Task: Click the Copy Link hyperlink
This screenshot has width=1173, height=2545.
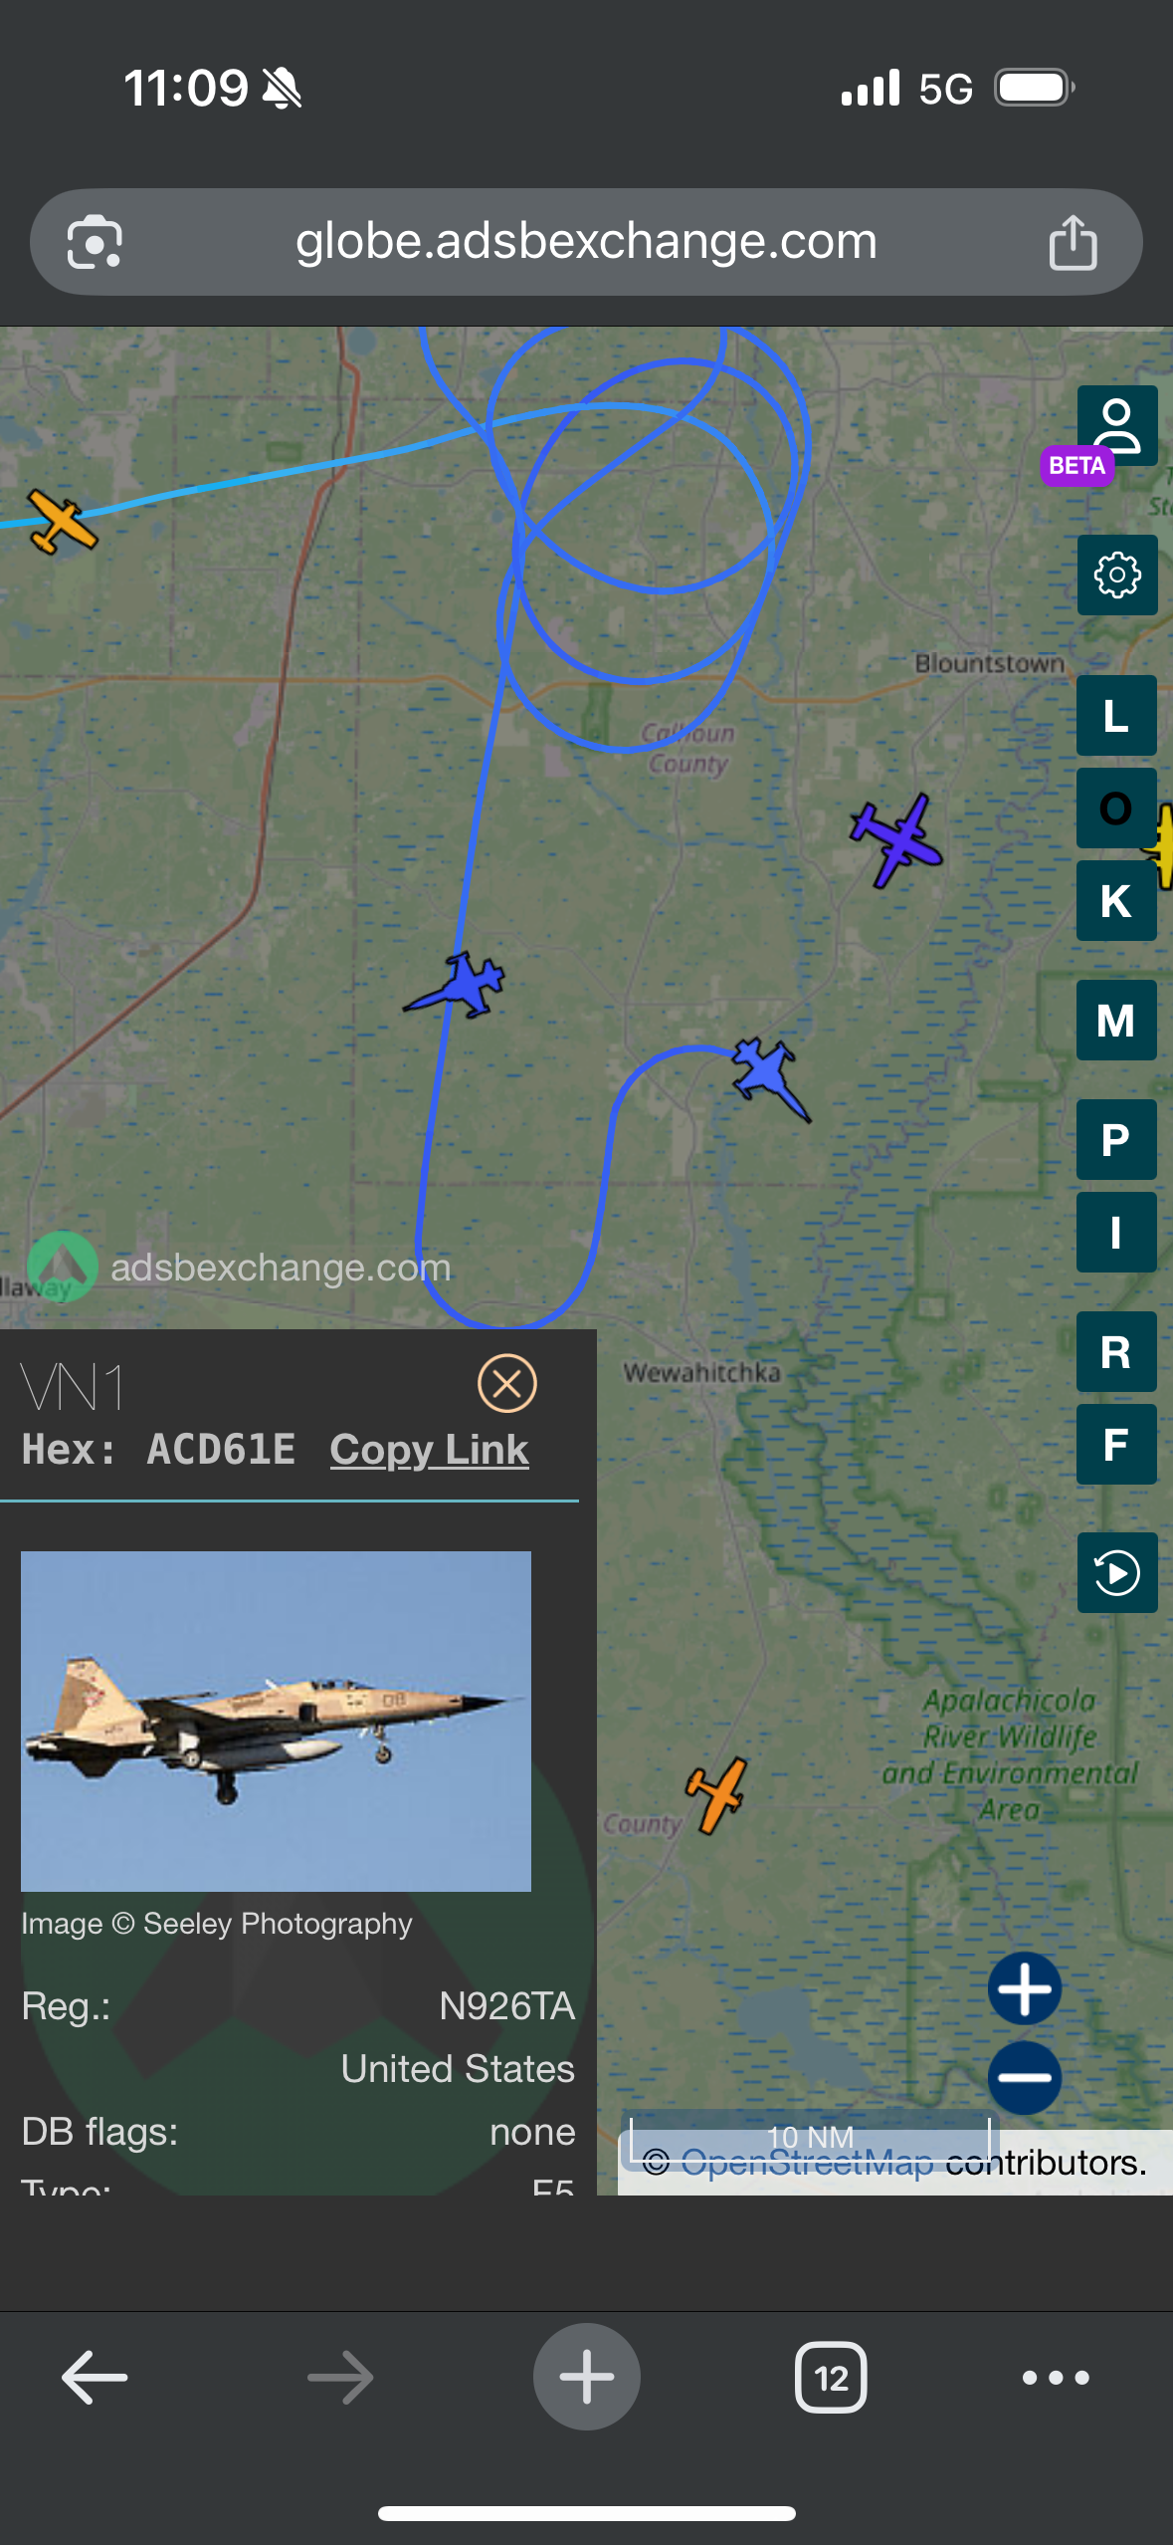Action: (429, 1450)
